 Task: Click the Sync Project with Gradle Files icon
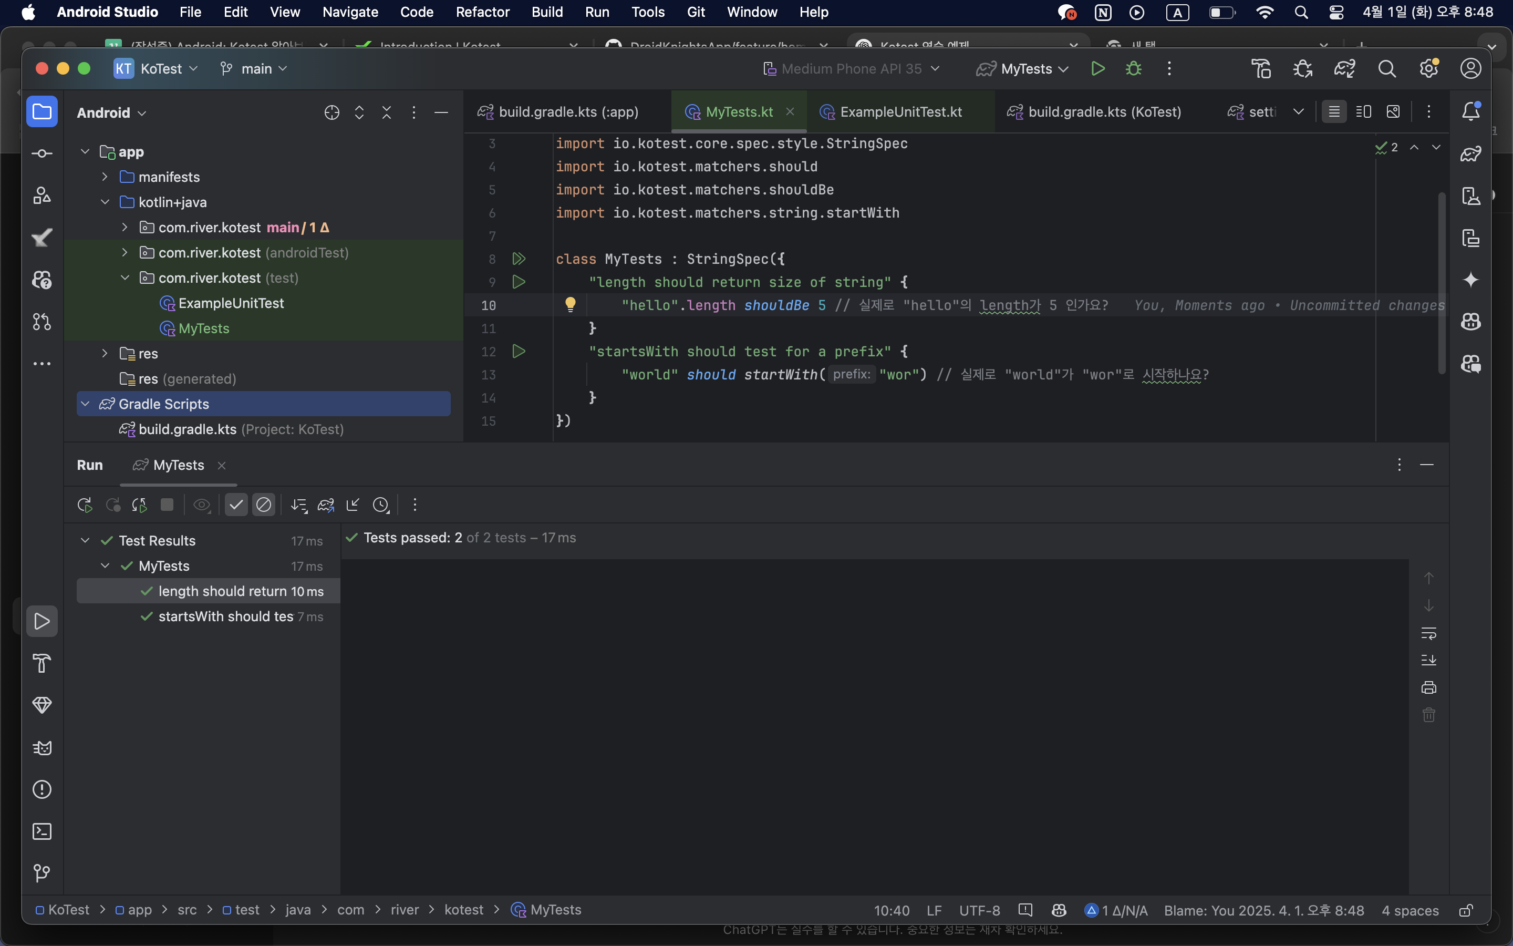click(1344, 69)
